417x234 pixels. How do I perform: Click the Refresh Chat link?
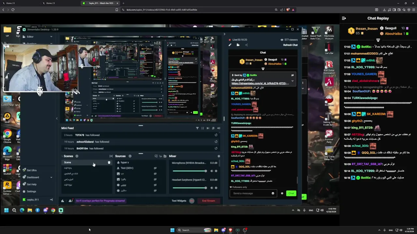pyautogui.click(x=290, y=45)
